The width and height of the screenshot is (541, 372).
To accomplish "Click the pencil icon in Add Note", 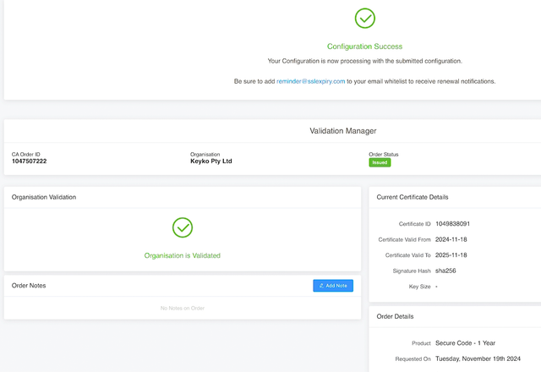I will [x=321, y=286].
